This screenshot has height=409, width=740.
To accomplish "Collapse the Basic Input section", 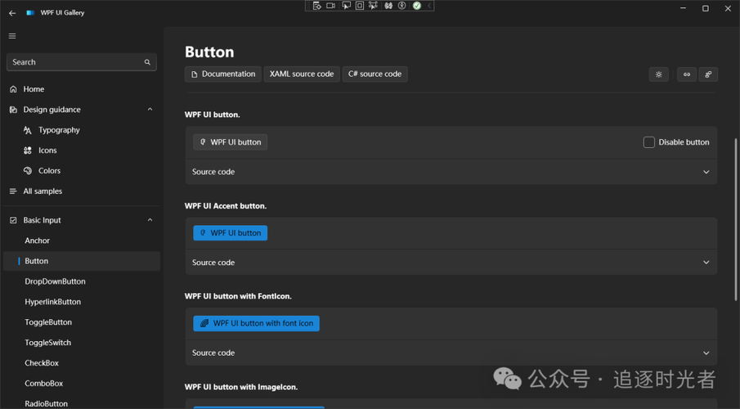I will pos(150,220).
